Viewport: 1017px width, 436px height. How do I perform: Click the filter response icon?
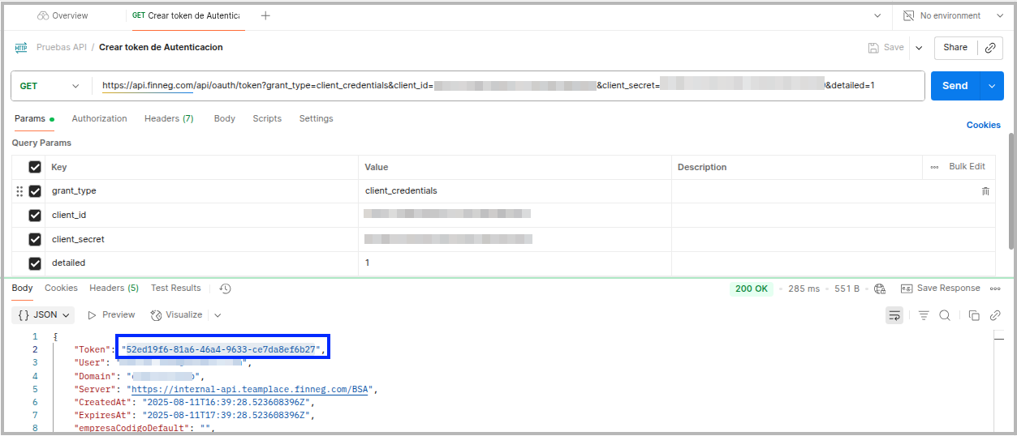coord(924,315)
